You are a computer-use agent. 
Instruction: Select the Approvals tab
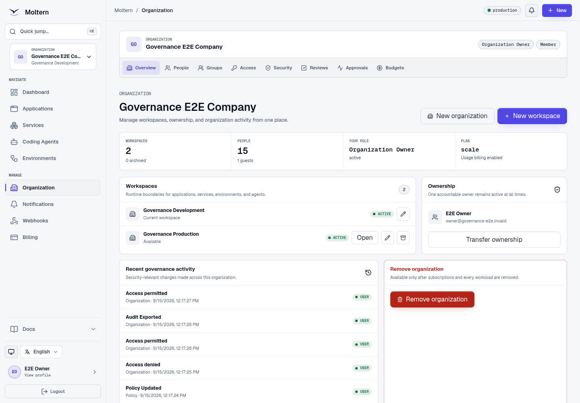pyautogui.click(x=352, y=68)
